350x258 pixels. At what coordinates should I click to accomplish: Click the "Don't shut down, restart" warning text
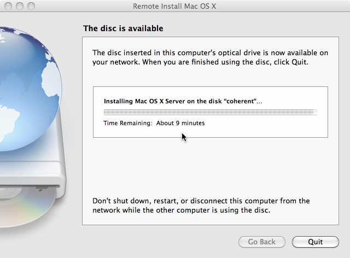(201, 206)
